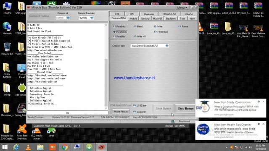Switch to the Android tab
Viewport: 269px width, 151px height.
click(133, 18)
